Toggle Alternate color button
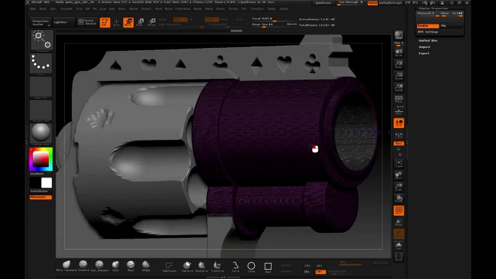 [x=41, y=197]
